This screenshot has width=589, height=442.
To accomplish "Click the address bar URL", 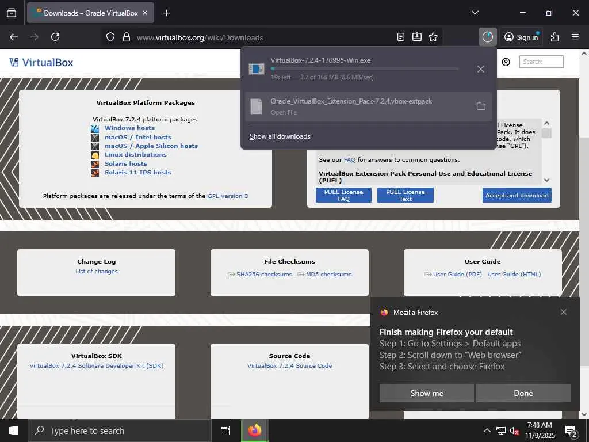I will (200, 37).
